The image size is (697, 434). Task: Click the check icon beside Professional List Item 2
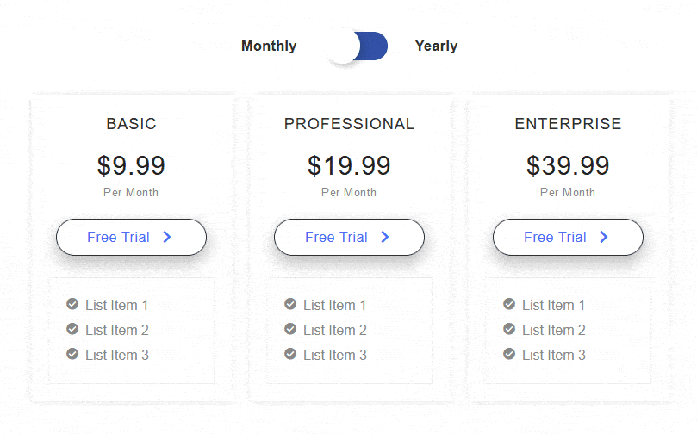[x=290, y=329]
